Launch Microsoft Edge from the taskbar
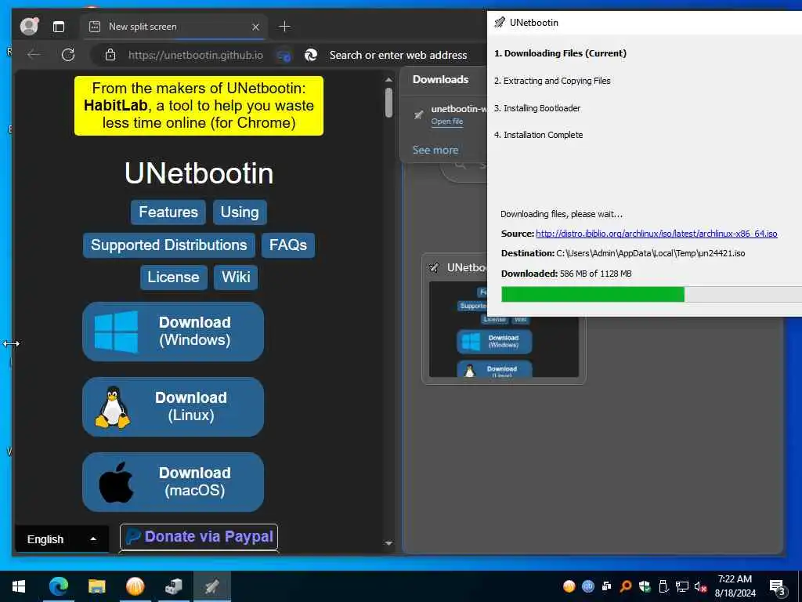 click(x=59, y=586)
